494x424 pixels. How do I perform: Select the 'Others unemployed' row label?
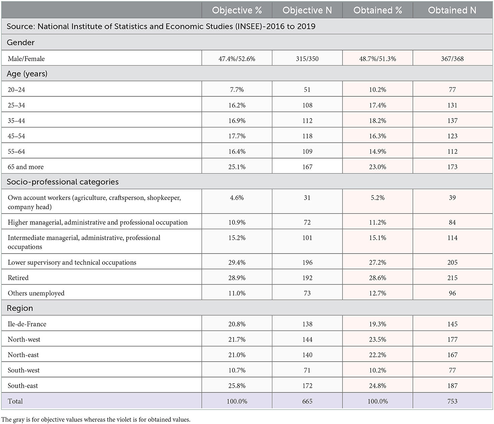pos(36,293)
